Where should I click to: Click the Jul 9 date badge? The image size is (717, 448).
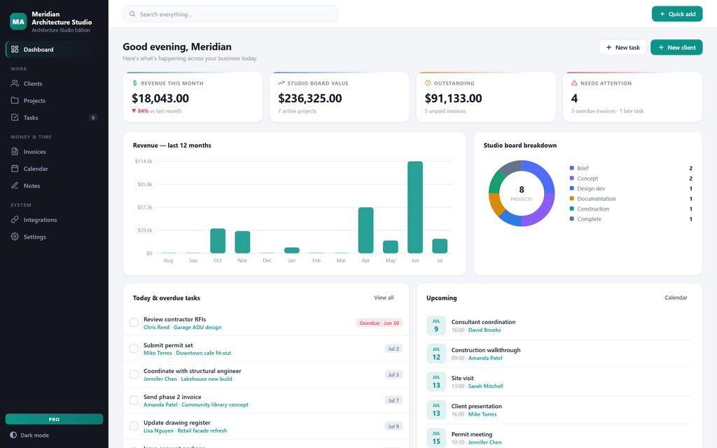click(x=436, y=325)
